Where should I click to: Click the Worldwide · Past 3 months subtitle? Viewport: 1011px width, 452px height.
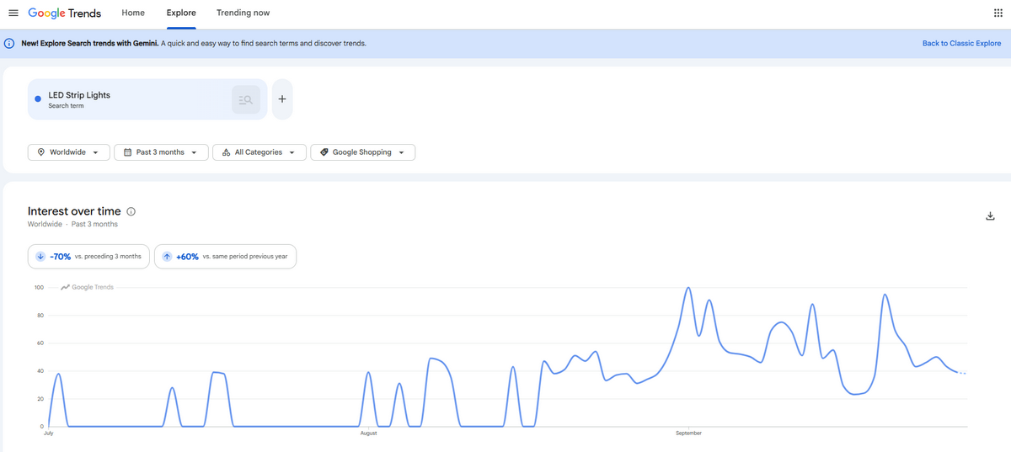pos(72,225)
